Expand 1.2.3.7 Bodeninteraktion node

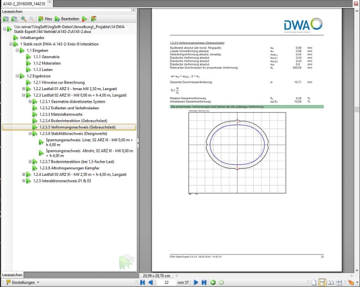tap(30, 162)
